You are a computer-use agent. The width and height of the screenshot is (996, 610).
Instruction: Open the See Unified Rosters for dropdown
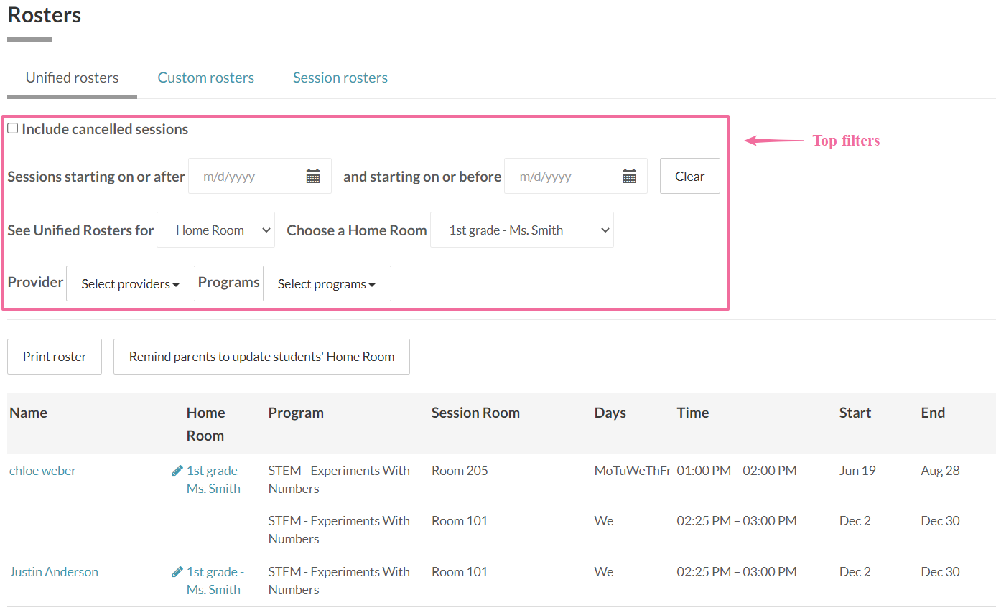point(215,230)
